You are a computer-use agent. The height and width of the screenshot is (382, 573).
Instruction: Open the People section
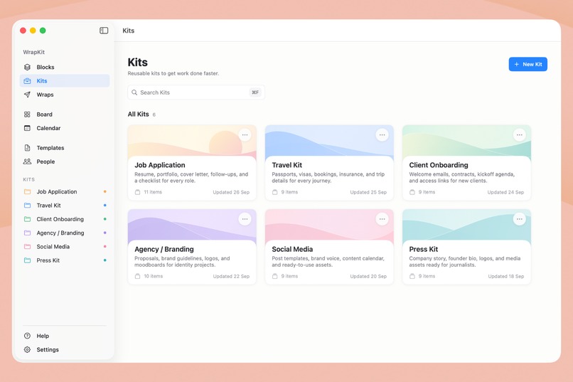click(x=64, y=161)
